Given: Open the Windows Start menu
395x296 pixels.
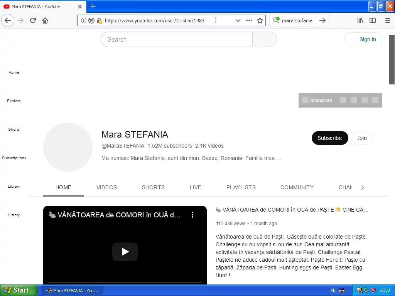Looking at the screenshot, I should coord(19,290).
